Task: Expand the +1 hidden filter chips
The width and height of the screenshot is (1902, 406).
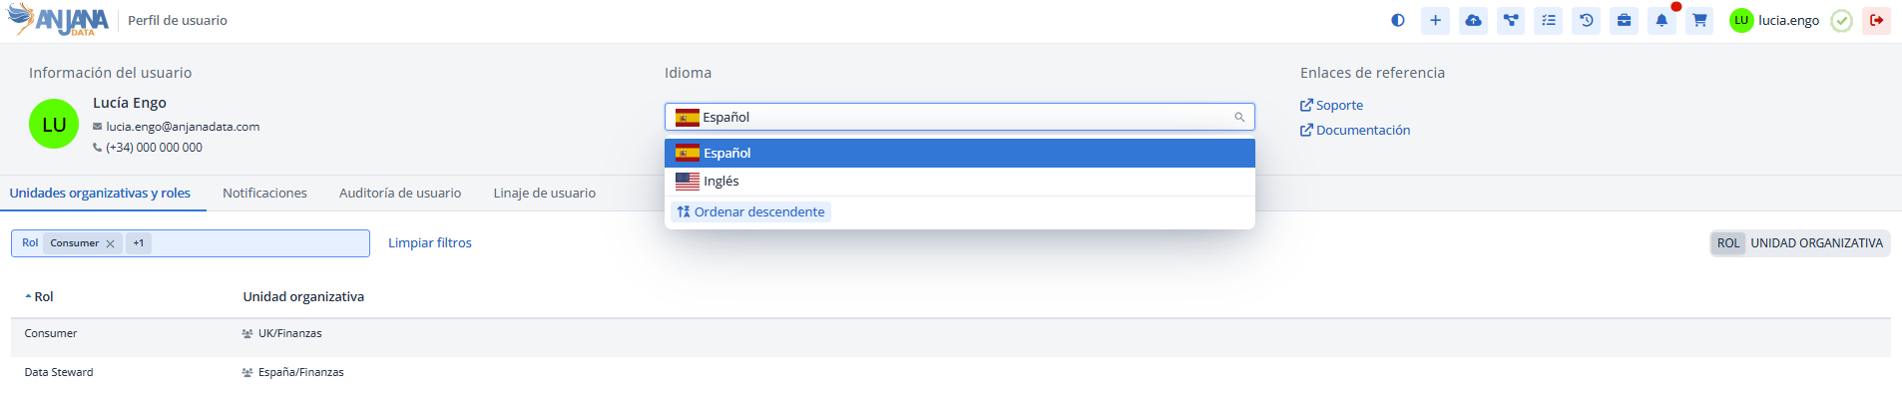Action: [139, 243]
